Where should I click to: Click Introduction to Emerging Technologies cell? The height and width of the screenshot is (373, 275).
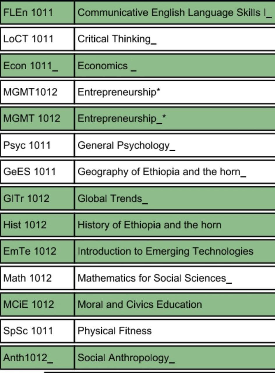coord(175,251)
